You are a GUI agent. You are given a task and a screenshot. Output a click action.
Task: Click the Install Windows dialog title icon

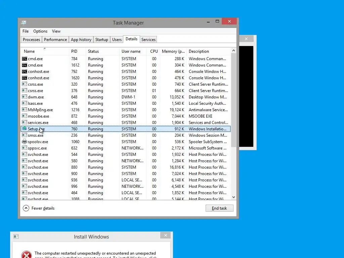click(x=16, y=236)
